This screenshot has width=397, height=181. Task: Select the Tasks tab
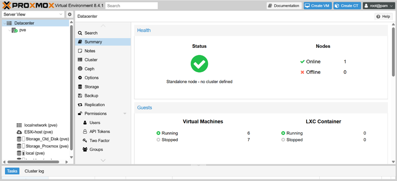(12, 171)
